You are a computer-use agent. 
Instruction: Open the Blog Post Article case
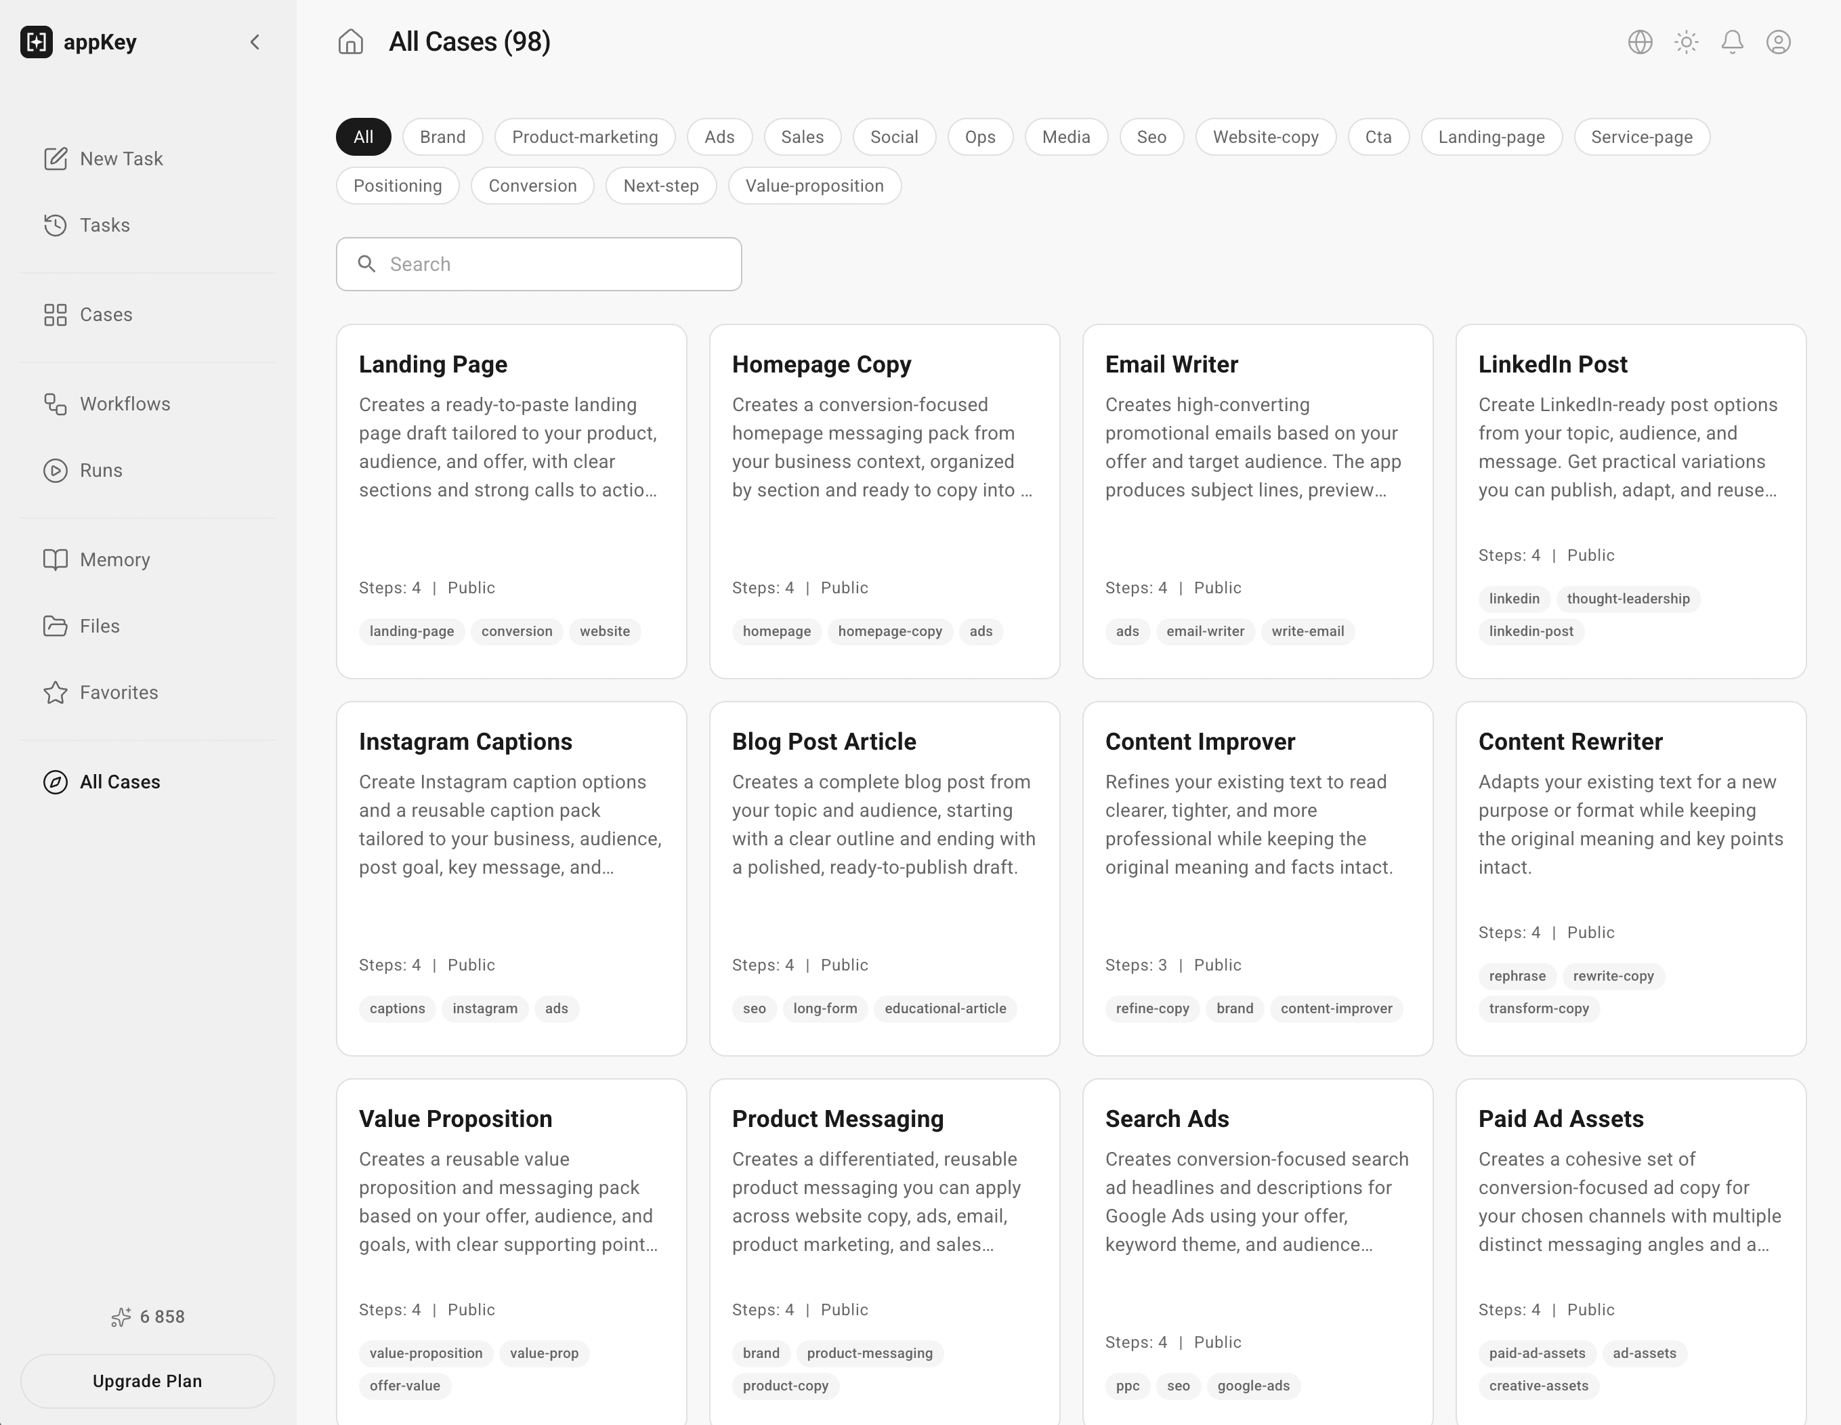pos(884,878)
